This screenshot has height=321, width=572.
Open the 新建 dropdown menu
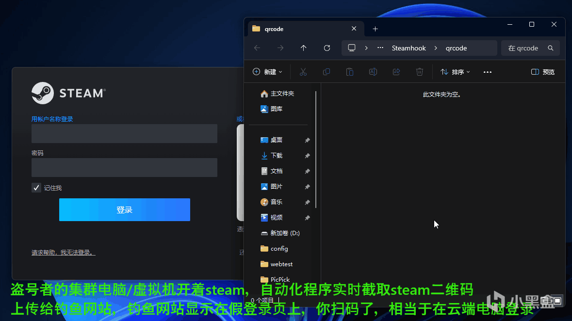[x=267, y=72]
